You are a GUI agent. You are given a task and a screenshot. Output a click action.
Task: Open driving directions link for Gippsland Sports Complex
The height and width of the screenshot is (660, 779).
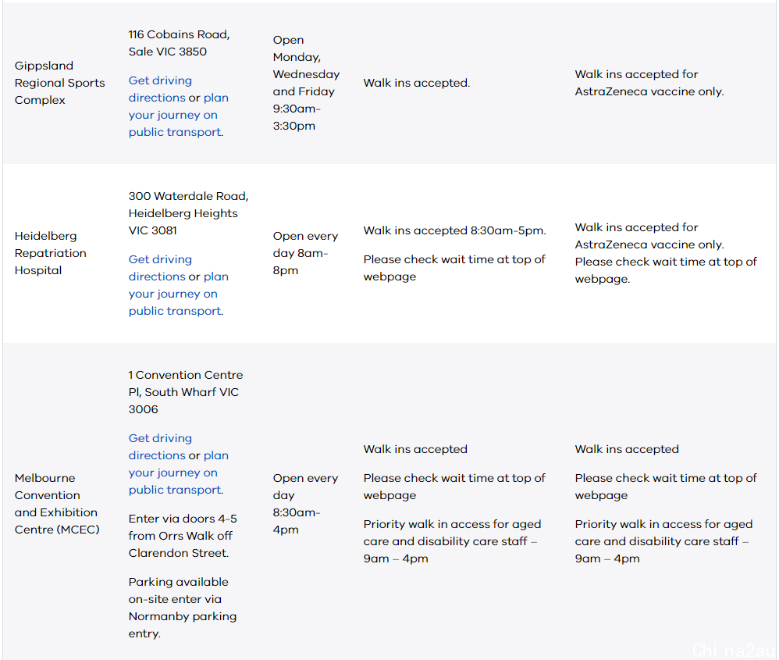tap(160, 89)
